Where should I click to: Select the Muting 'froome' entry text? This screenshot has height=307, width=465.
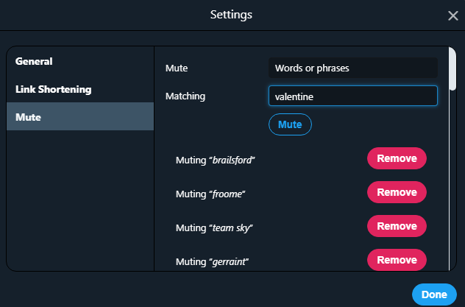210,193
